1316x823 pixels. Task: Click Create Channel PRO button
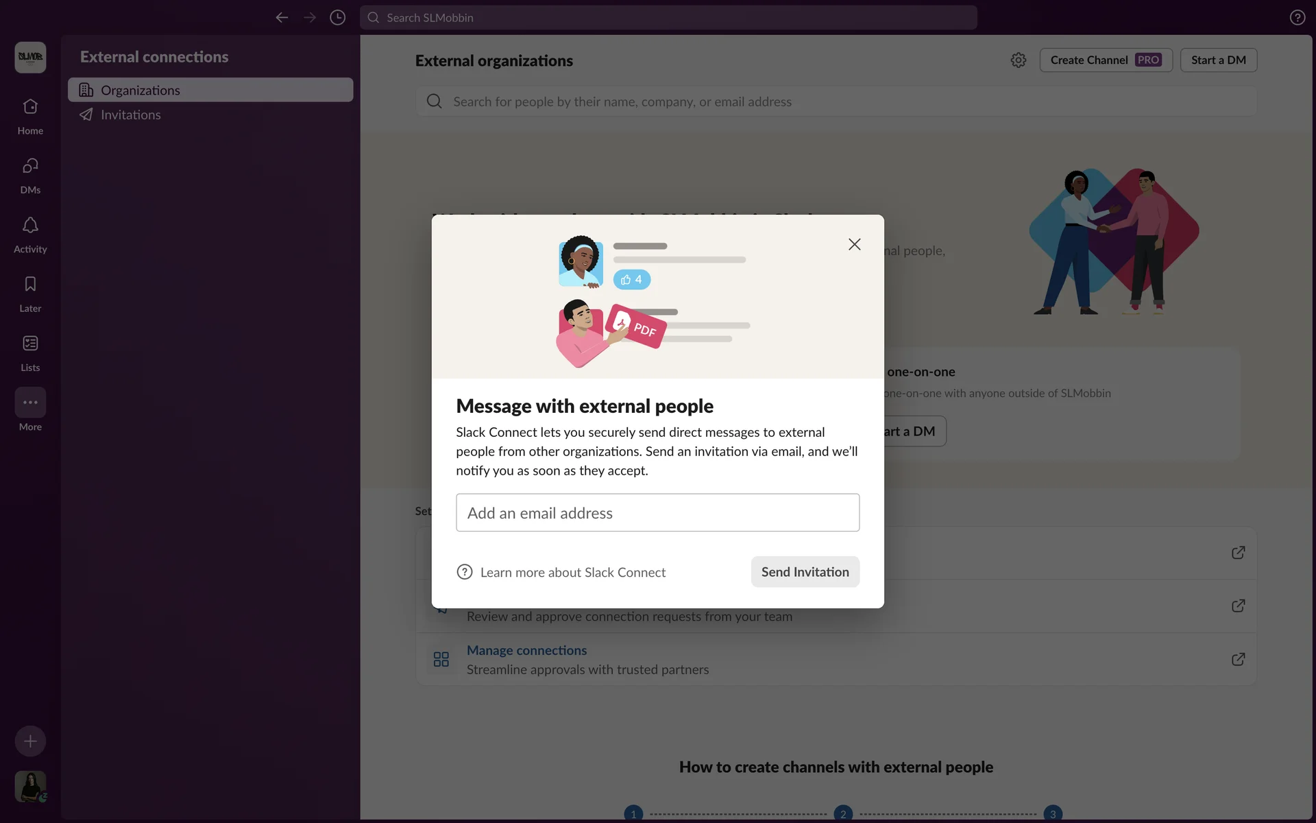(1105, 60)
